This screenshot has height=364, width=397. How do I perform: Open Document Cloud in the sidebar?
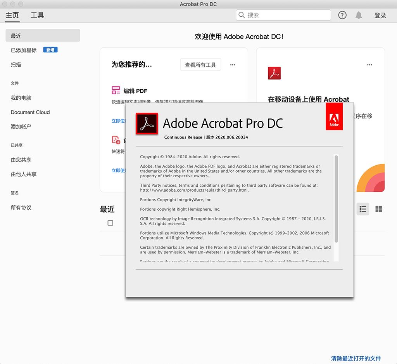click(x=30, y=112)
